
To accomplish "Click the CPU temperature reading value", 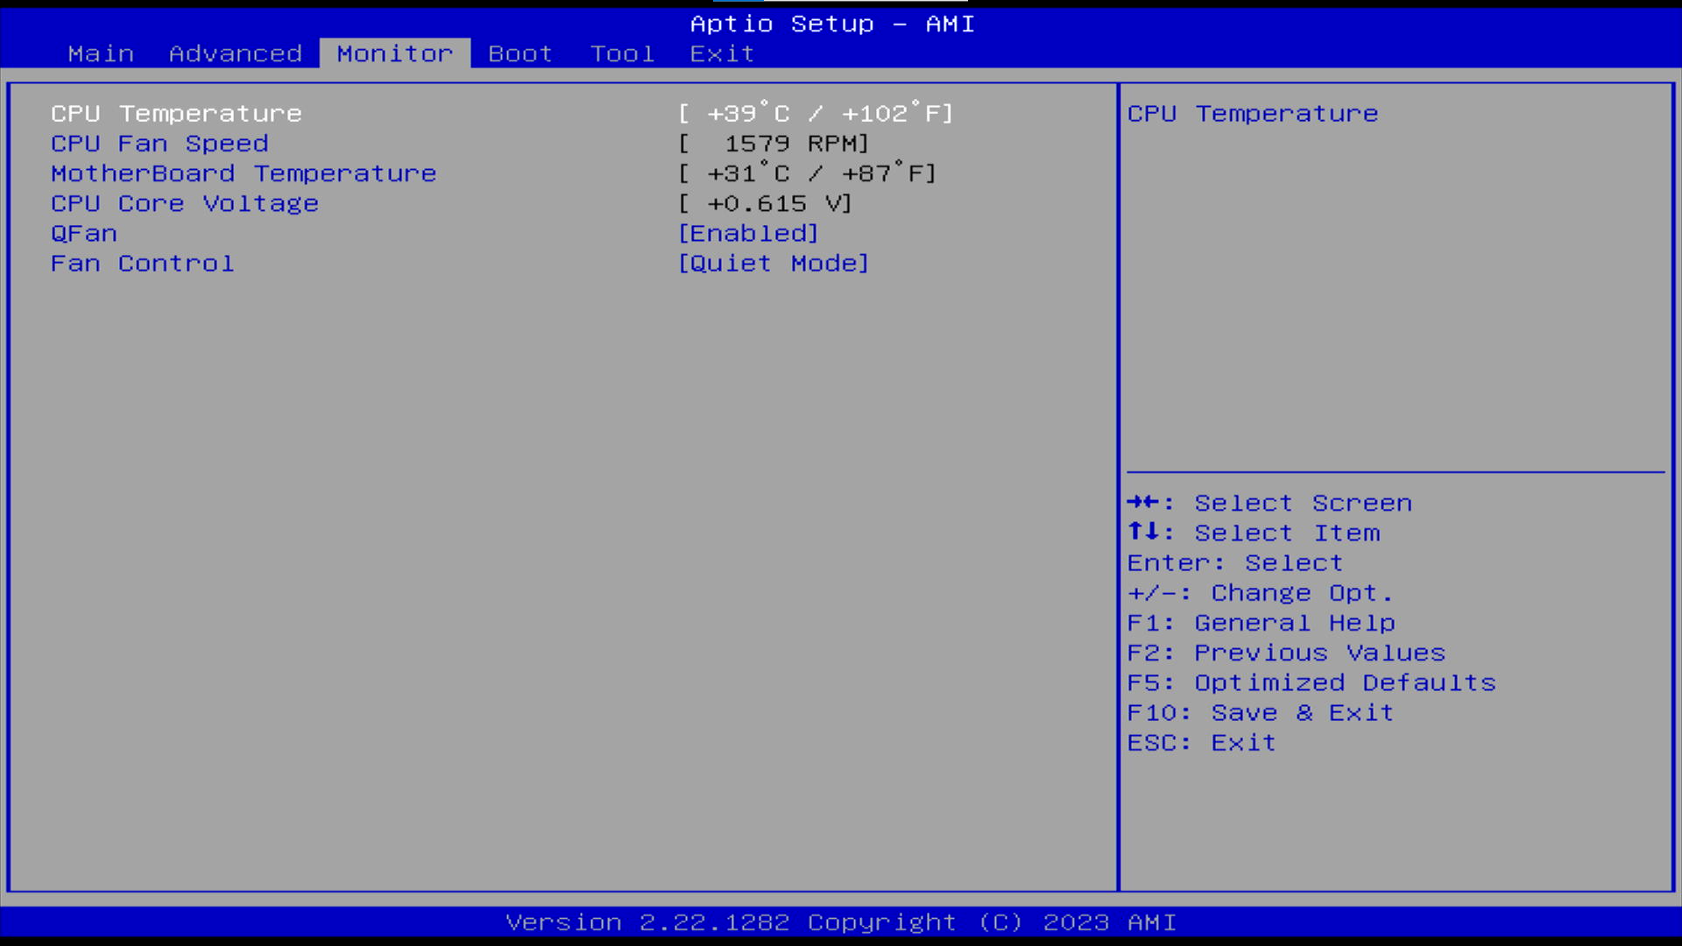I will (815, 114).
